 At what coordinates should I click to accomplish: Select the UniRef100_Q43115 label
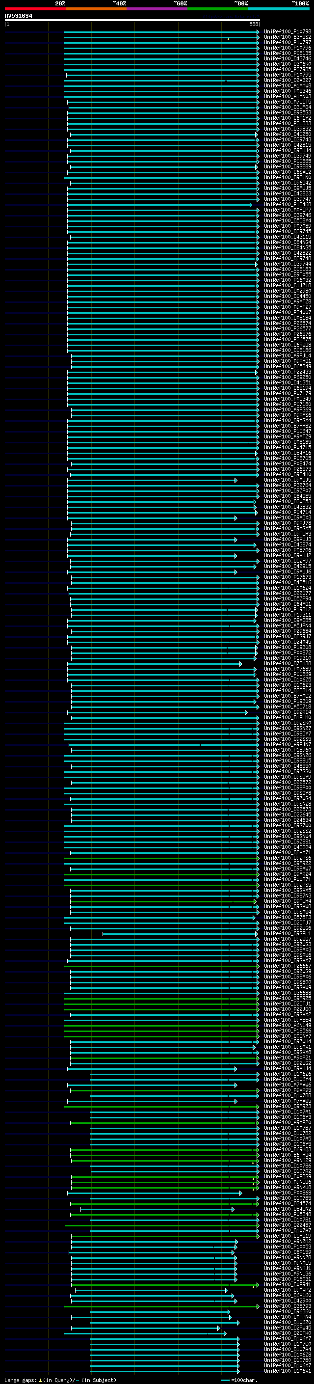click(288, 237)
